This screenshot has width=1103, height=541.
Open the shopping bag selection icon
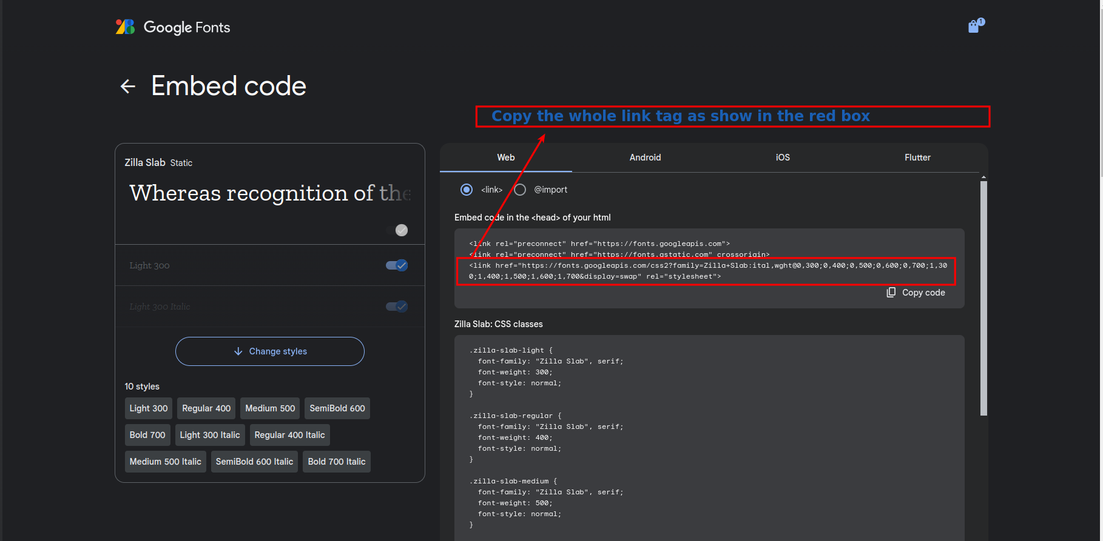(975, 26)
